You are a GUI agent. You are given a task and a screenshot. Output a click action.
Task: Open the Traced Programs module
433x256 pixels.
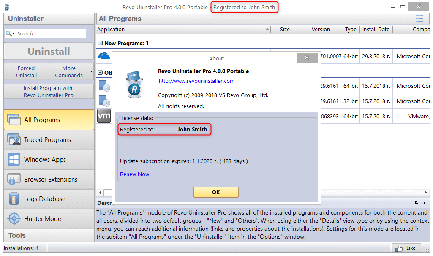pos(49,139)
